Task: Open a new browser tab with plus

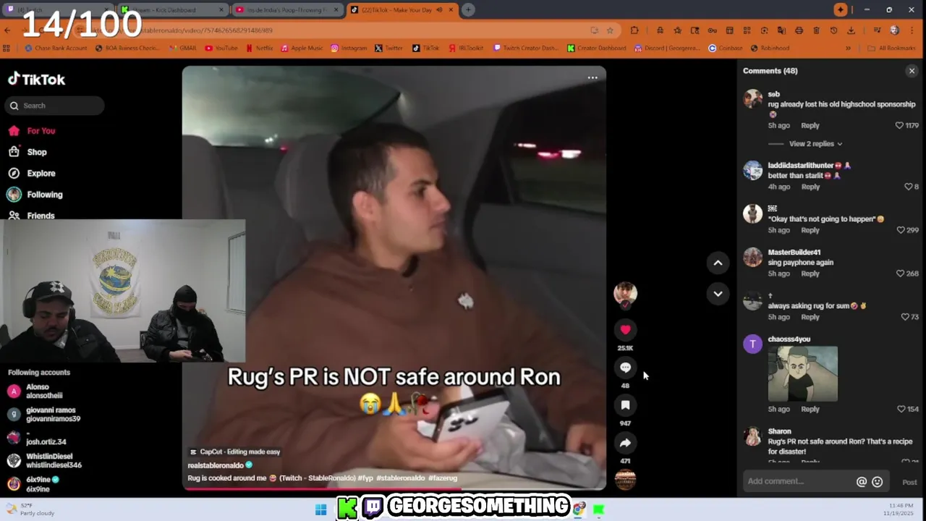Action: (468, 9)
